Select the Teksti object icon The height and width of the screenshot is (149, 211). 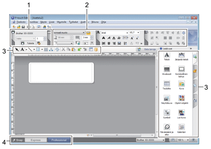tap(167, 55)
